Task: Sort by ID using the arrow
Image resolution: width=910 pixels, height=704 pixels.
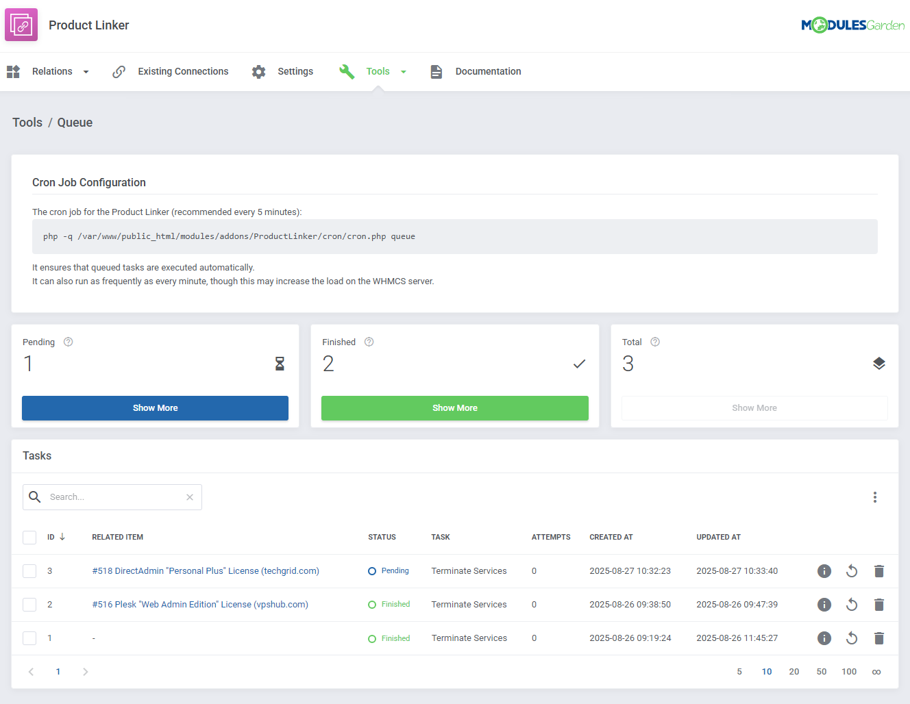Action: coord(62,537)
